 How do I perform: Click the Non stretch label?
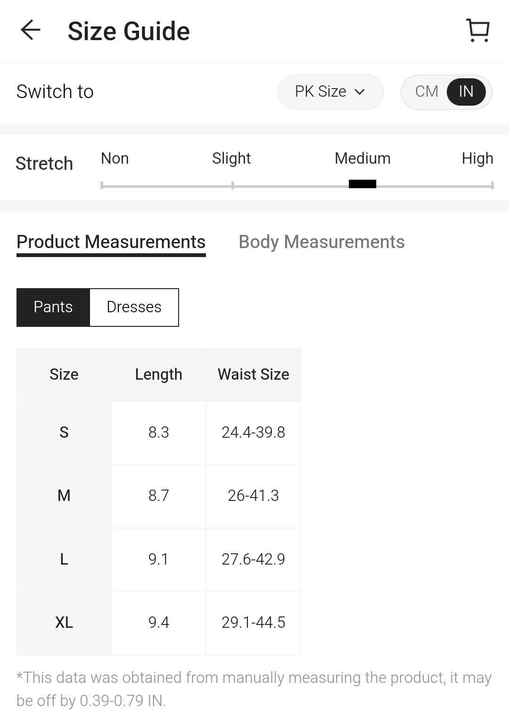point(115,158)
